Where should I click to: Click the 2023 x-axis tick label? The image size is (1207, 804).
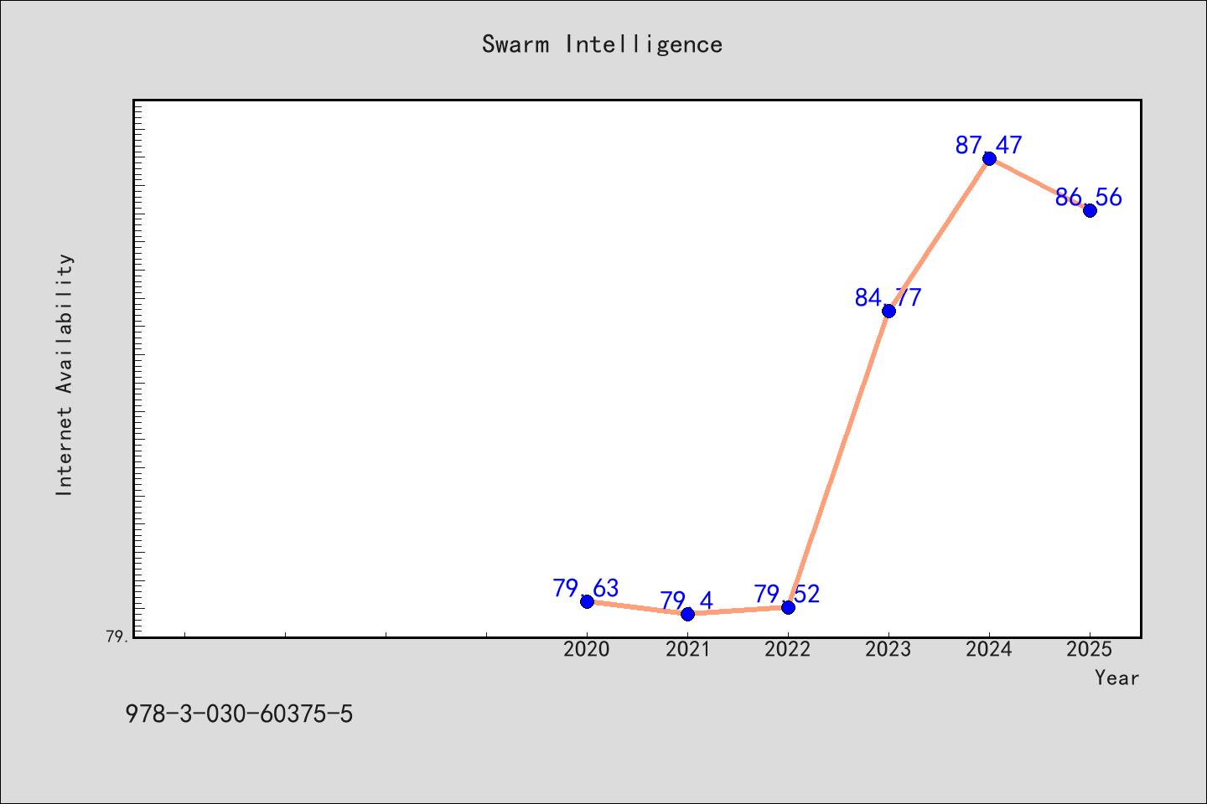click(888, 649)
